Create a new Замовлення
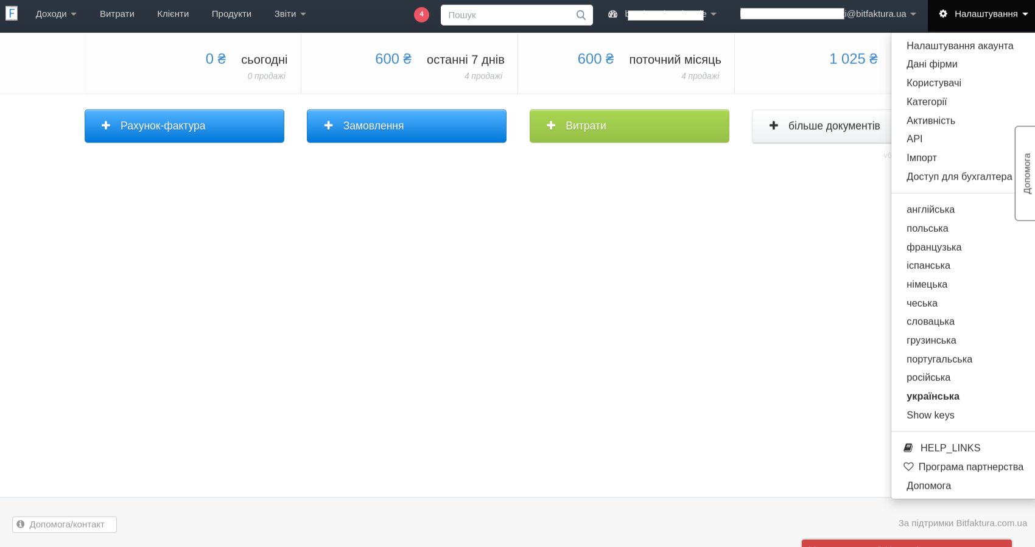The height and width of the screenshot is (547, 1035). point(407,126)
